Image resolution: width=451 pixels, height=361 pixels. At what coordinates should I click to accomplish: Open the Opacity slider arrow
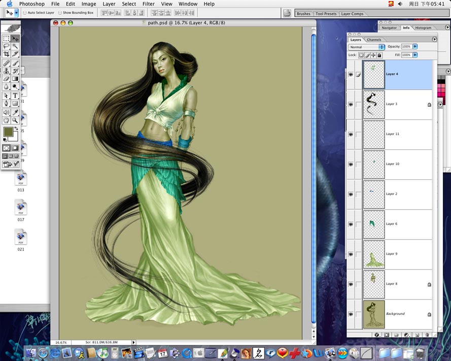tap(415, 46)
